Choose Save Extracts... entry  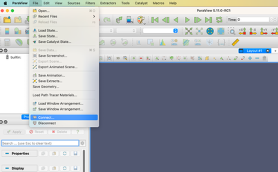64,81
